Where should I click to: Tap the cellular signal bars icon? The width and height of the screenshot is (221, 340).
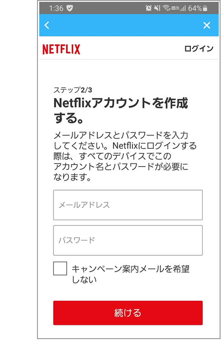point(183,9)
